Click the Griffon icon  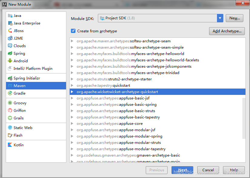click(10, 110)
